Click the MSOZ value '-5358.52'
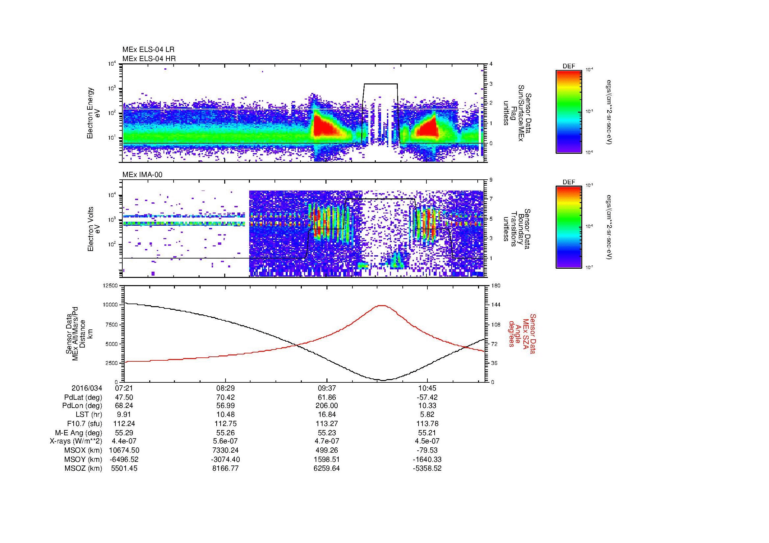Screen dimensions: 769x543 [427, 468]
